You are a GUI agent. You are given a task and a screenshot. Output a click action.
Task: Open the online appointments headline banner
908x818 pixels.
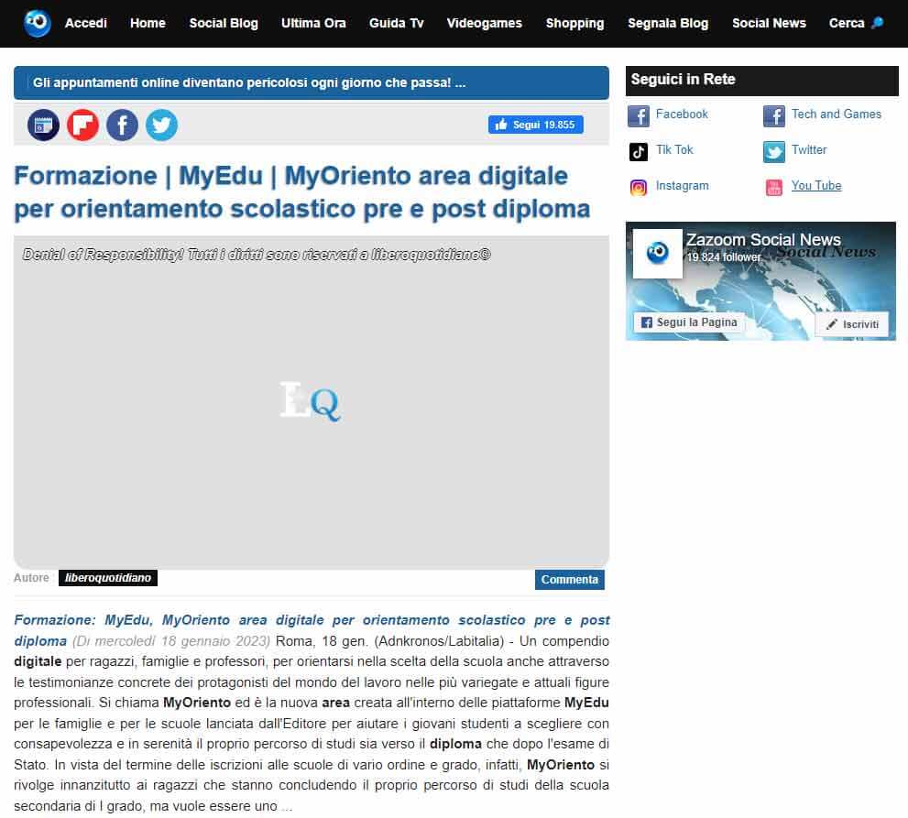pos(311,82)
